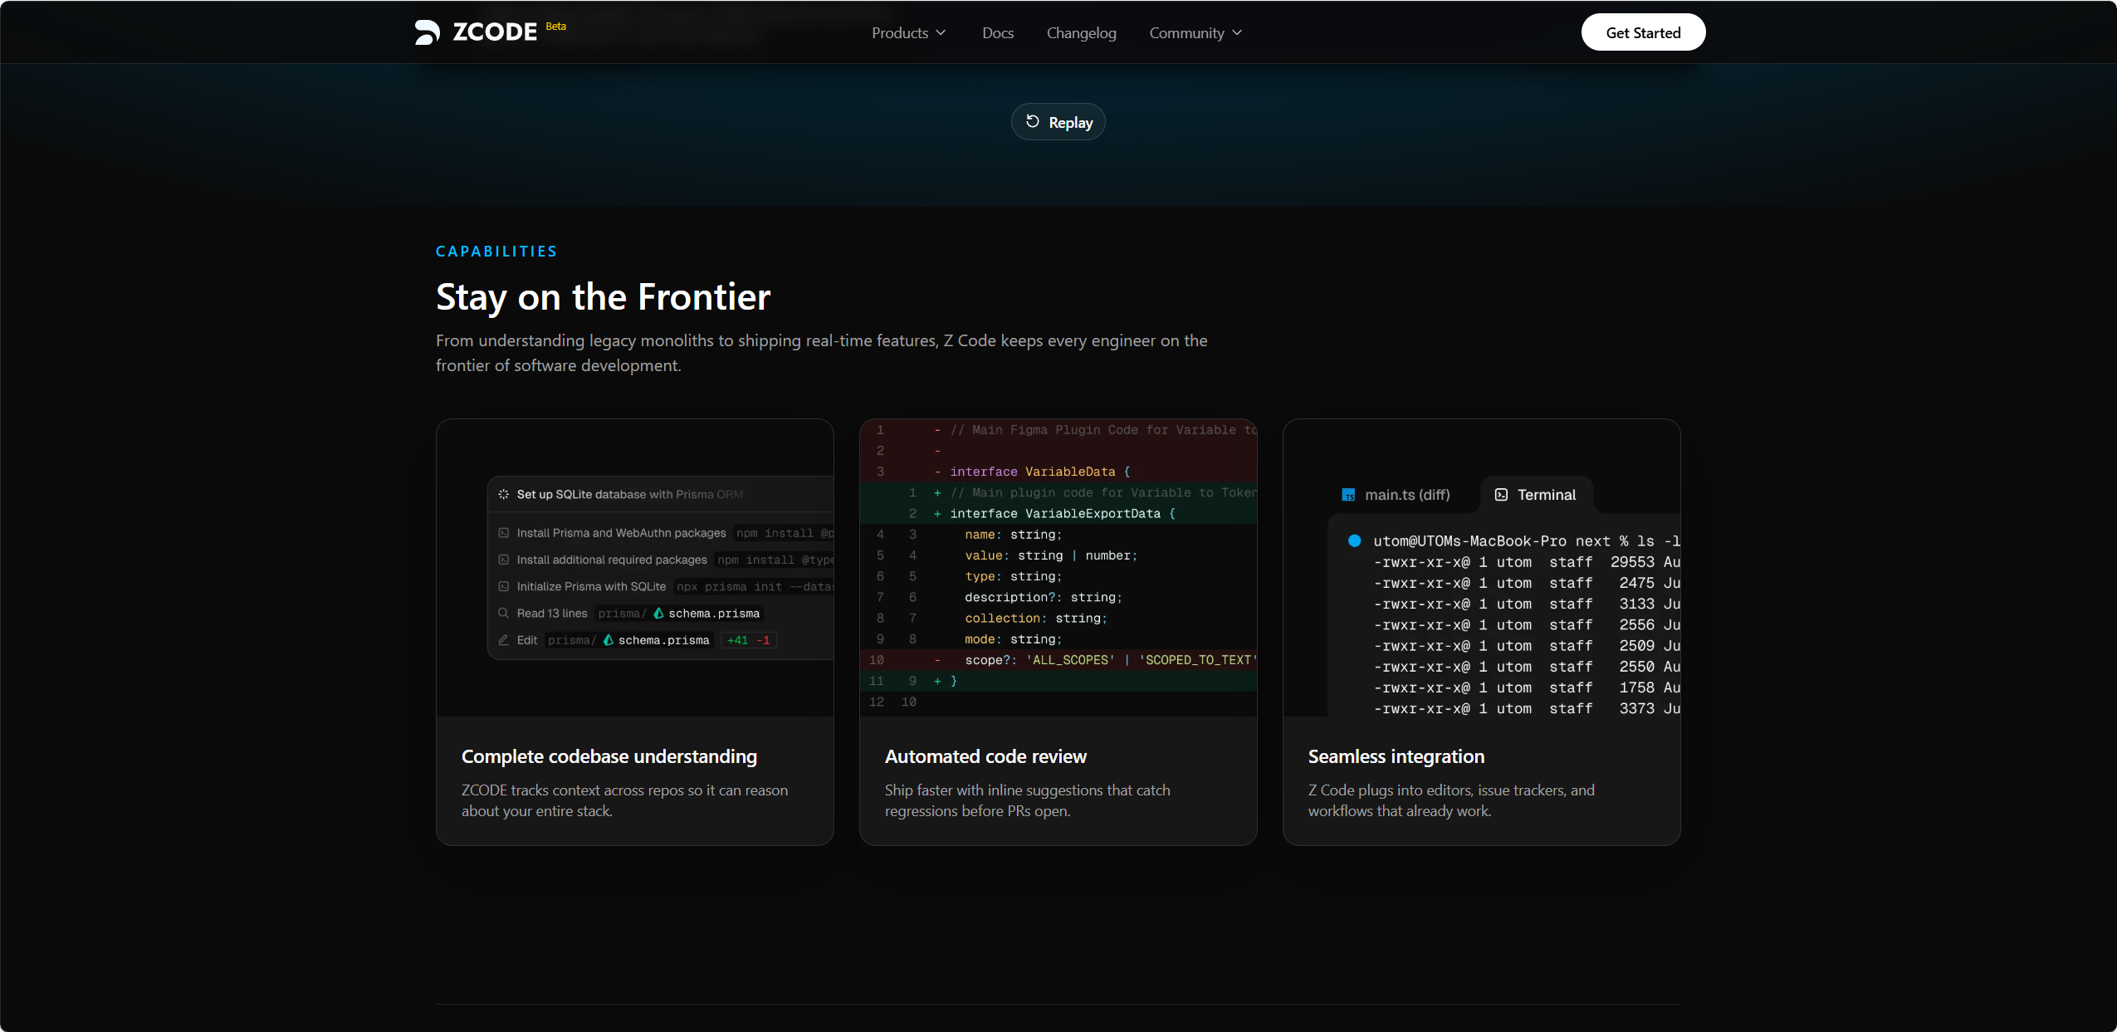Click the Get Started button
The image size is (2117, 1032).
tap(1643, 32)
